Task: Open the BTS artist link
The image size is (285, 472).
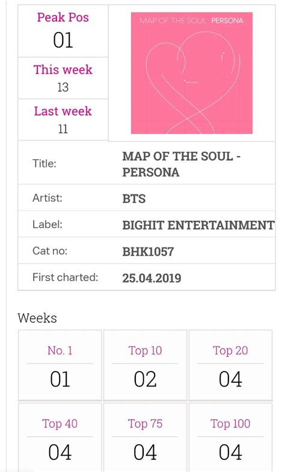Action: pos(133,199)
